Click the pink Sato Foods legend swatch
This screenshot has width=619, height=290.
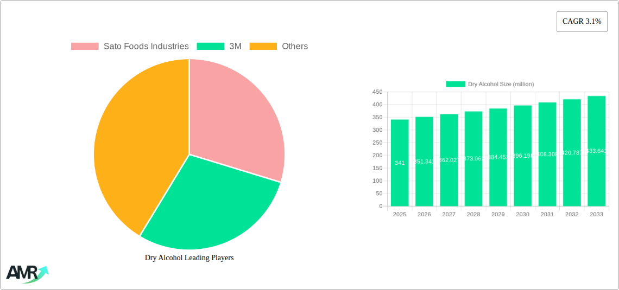(85, 47)
